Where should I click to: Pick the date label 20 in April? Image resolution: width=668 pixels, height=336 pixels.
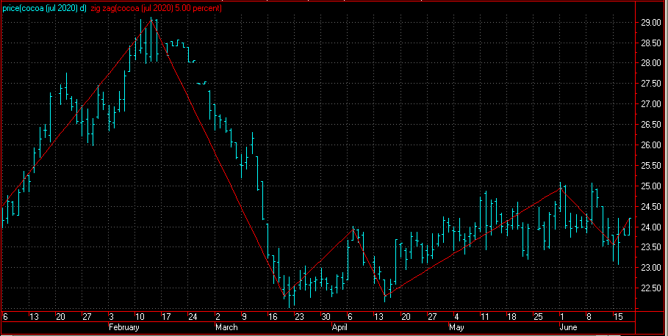[x=406, y=317]
